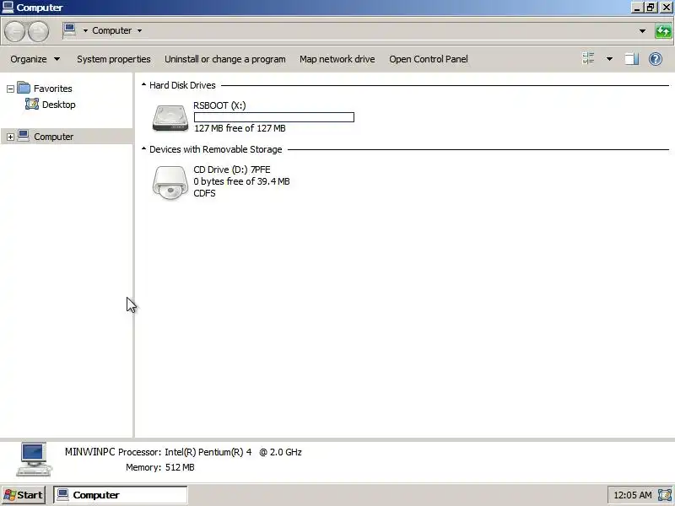The width and height of the screenshot is (675, 506).
Task: Click the Computer icon in navigation tree
Action: [24, 136]
